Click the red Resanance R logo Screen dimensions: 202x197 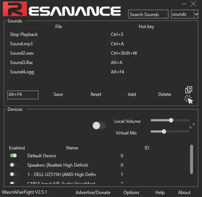point(15,9)
